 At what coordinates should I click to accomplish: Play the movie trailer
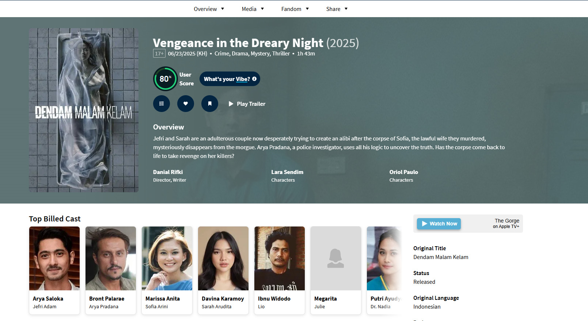[247, 104]
